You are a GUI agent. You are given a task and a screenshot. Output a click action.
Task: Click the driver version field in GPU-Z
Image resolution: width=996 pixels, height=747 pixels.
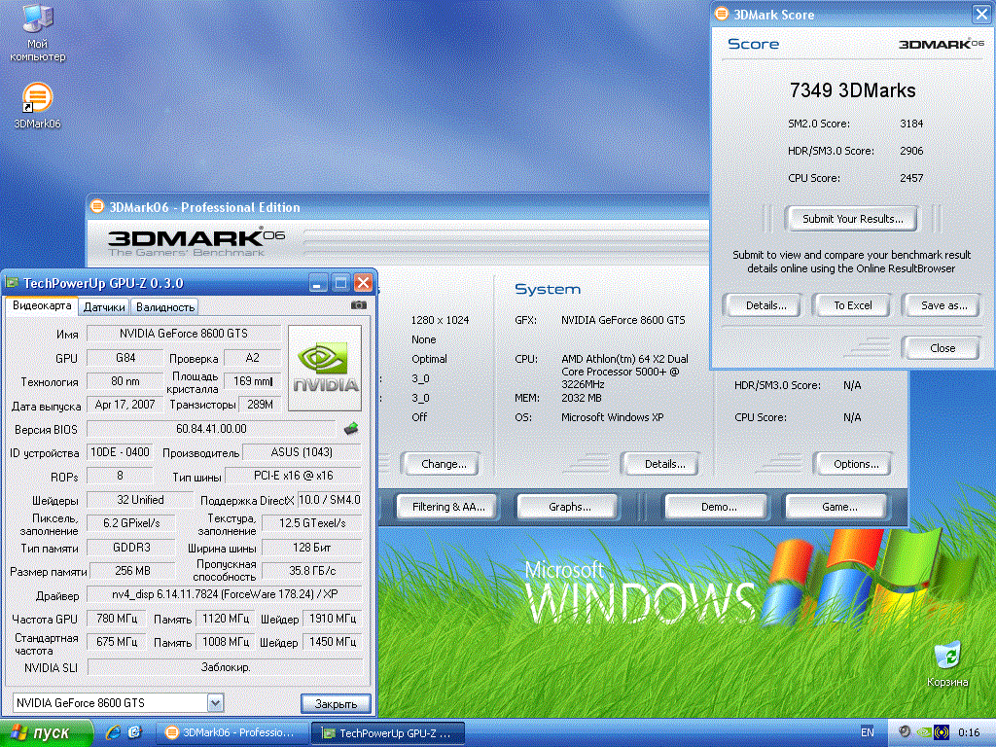(225, 594)
